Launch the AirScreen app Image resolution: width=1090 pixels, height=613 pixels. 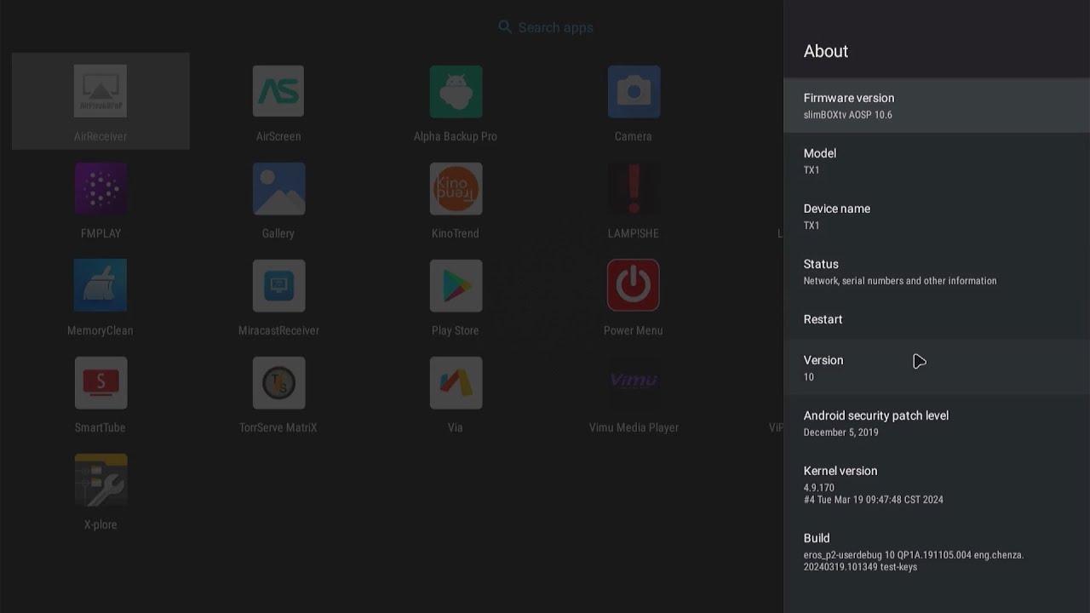click(278, 91)
